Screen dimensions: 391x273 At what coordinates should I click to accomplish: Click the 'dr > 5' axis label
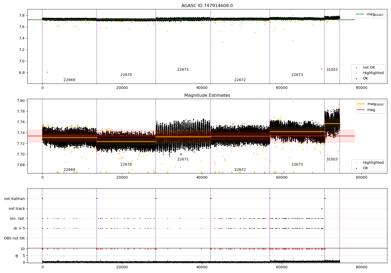pos(19,229)
